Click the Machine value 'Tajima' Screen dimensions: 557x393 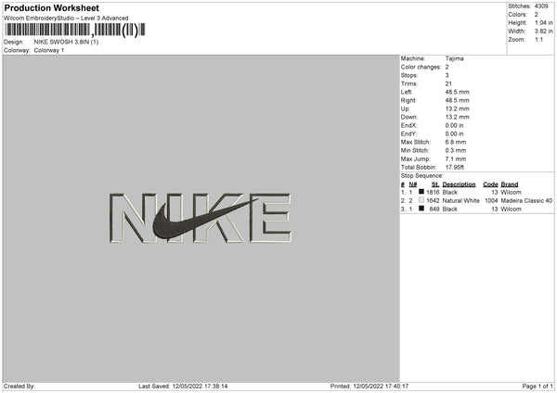click(x=454, y=58)
